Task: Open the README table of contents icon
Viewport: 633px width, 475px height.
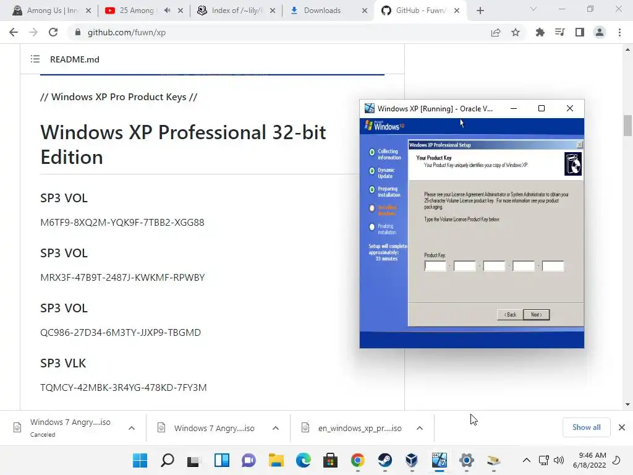Action: pos(35,59)
